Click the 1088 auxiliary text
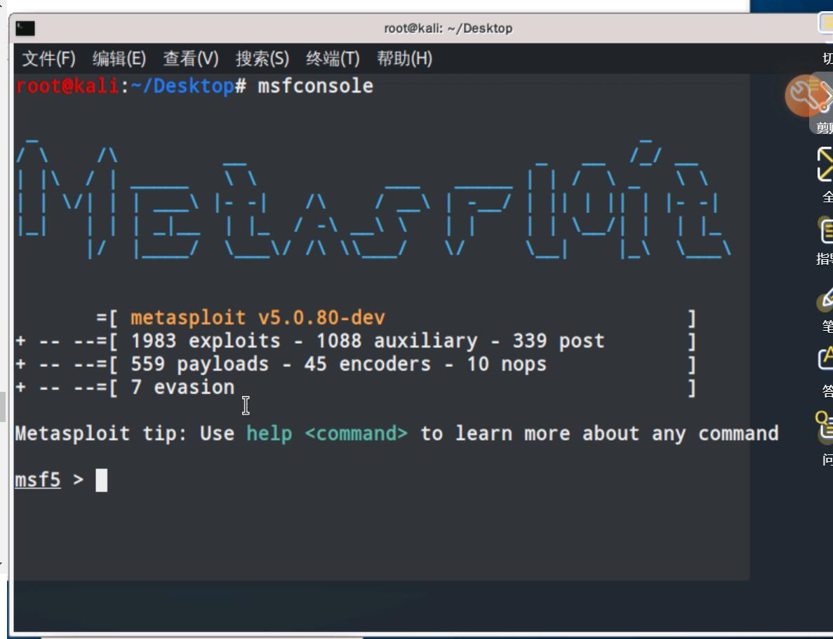Image resolution: width=833 pixels, height=639 pixels. [396, 341]
